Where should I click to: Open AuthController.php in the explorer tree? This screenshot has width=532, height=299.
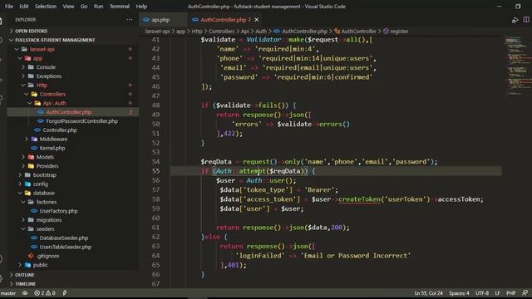coord(69,112)
